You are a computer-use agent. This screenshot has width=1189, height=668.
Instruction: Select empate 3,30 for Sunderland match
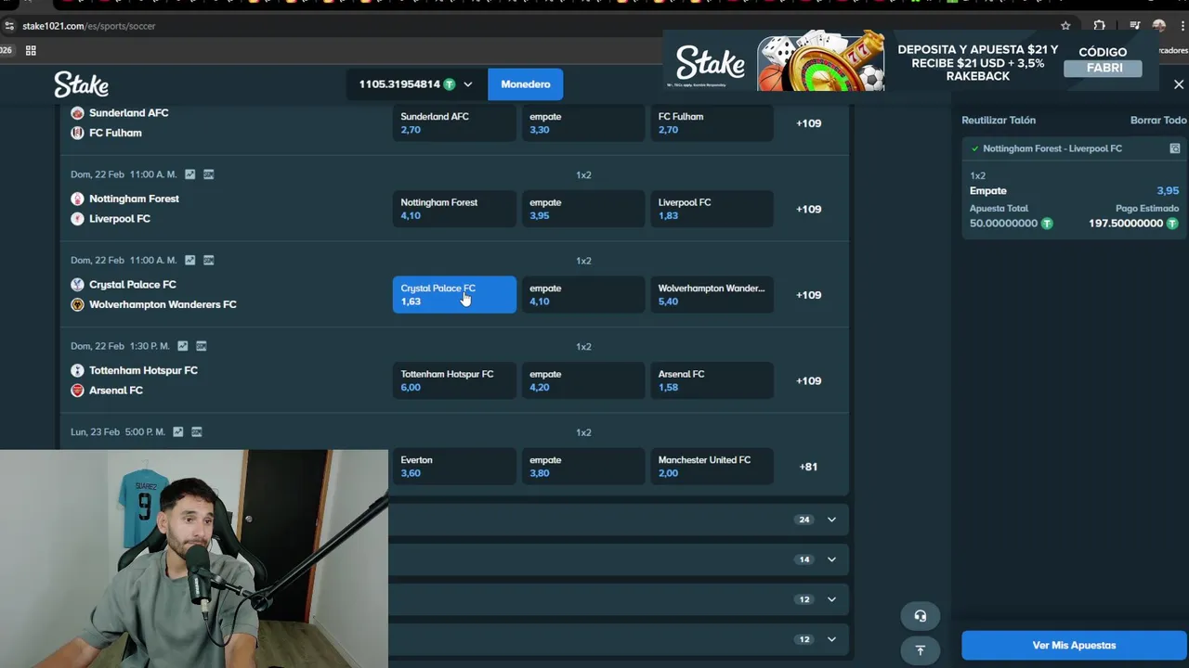[x=583, y=123]
